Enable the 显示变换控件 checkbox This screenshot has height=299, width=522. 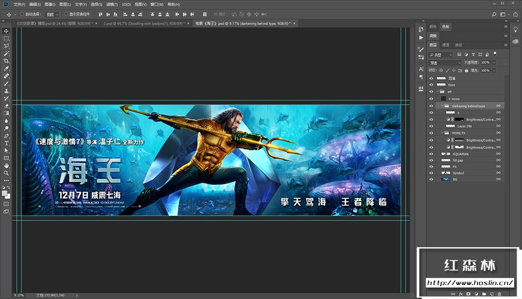click(x=66, y=14)
